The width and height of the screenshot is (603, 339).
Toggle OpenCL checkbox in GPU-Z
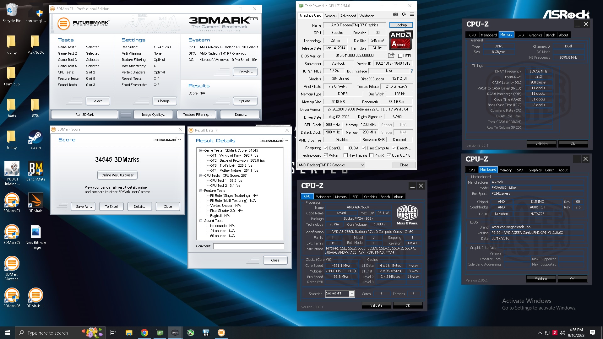326,148
